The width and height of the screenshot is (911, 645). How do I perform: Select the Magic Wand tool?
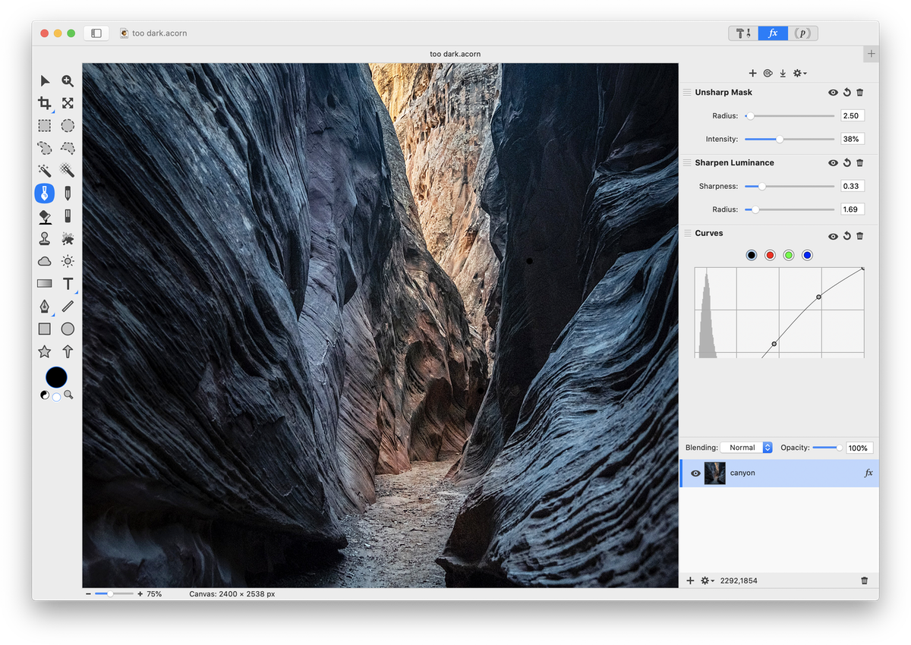45,171
